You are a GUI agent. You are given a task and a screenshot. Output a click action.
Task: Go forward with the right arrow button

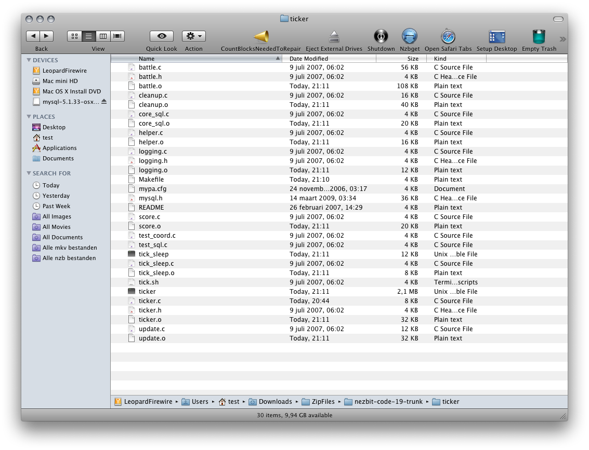pos(47,36)
